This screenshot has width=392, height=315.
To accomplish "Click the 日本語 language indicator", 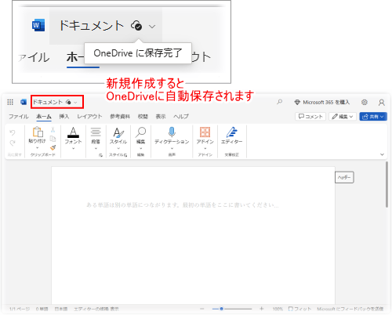I will click(x=61, y=309).
